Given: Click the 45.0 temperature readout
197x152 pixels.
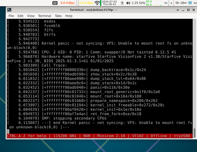Looking at the screenshot, I should pyautogui.click(x=149, y=3).
